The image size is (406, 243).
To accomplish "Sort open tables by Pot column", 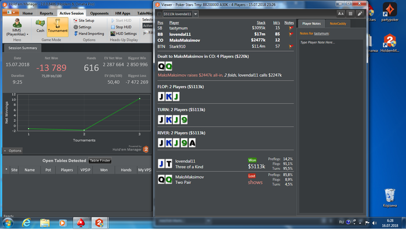I will (48, 170).
